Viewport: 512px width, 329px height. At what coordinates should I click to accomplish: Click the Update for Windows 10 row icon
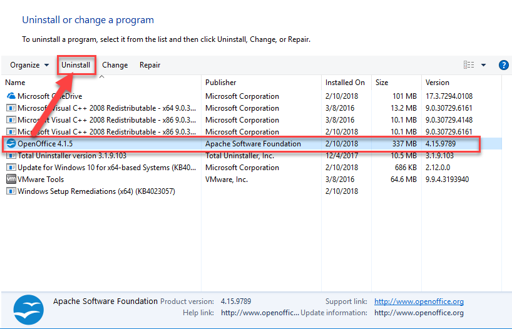pos(11,168)
